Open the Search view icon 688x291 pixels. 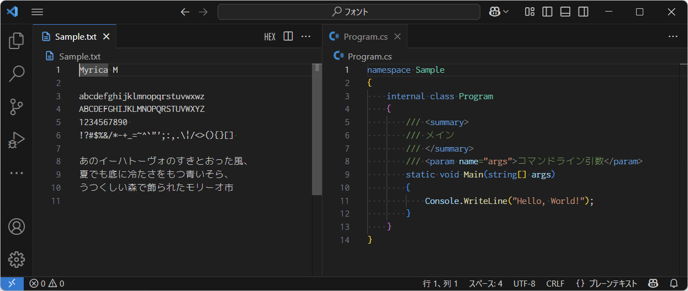pyautogui.click(x=17, y=73)
